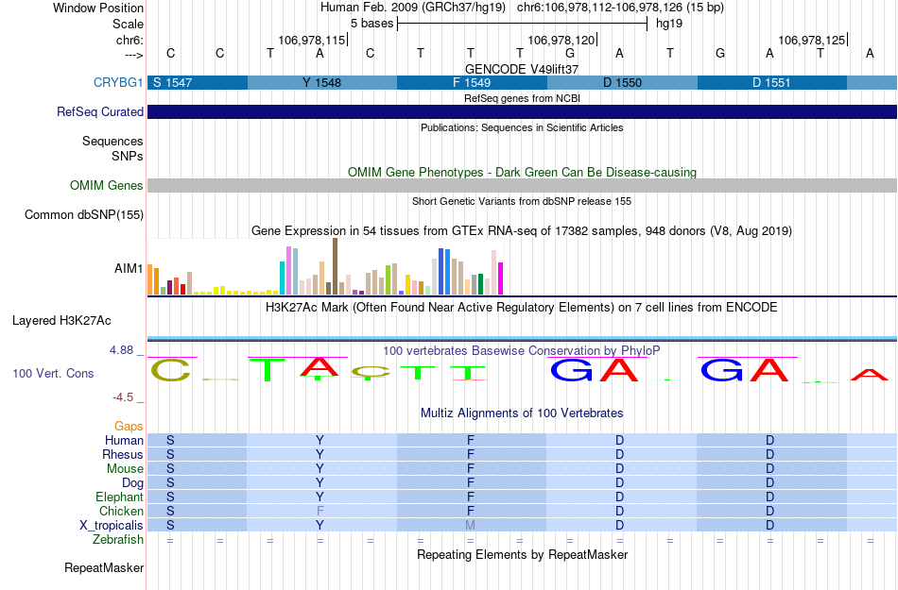
Task: Click Repeating Elements by RepeatMasker title
Action: (x=522, y=554)
